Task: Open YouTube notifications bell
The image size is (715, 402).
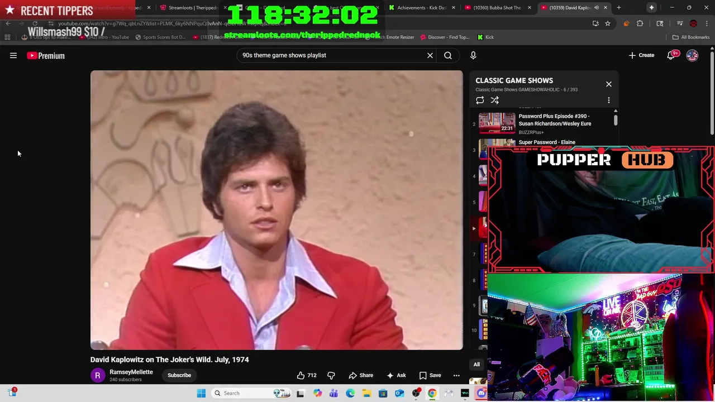Action: coord(671,55)
